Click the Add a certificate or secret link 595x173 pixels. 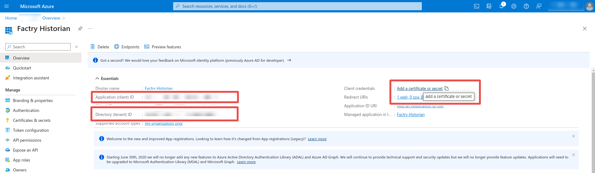(x=420, y=88)
